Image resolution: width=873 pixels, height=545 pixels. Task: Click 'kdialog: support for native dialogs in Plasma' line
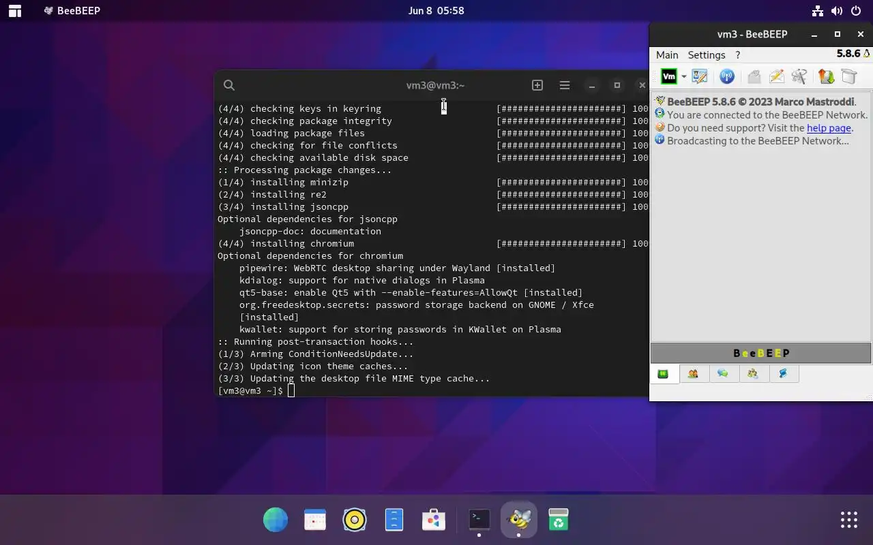[x=362, y=280]
